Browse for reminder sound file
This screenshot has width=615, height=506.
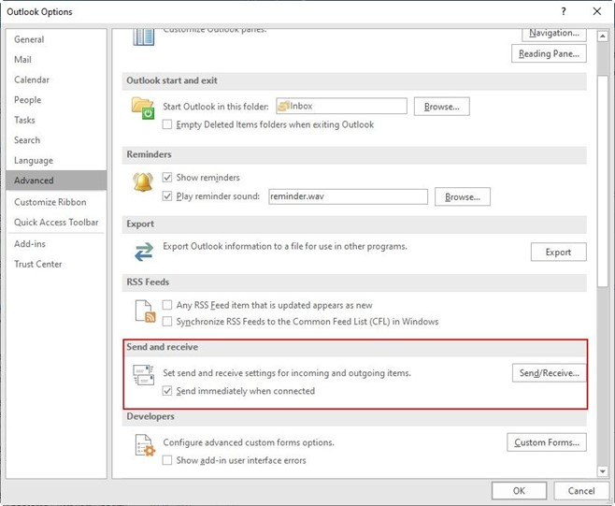tap(463, 196)
